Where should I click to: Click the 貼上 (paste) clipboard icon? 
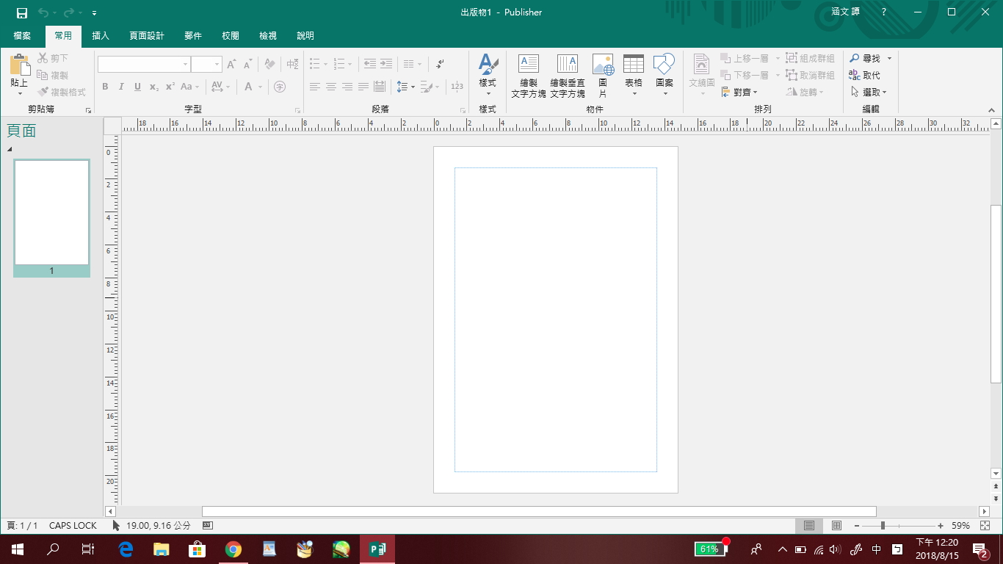[19, 66]
